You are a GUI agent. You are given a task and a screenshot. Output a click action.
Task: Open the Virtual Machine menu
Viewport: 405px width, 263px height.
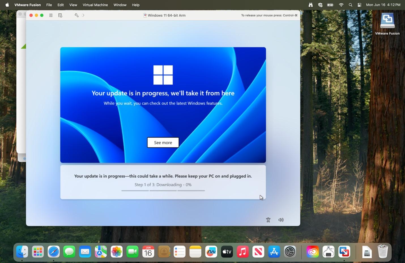[x=95, y=5]
